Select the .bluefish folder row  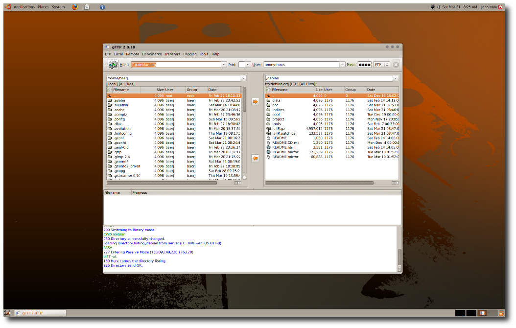pos(174,105)
